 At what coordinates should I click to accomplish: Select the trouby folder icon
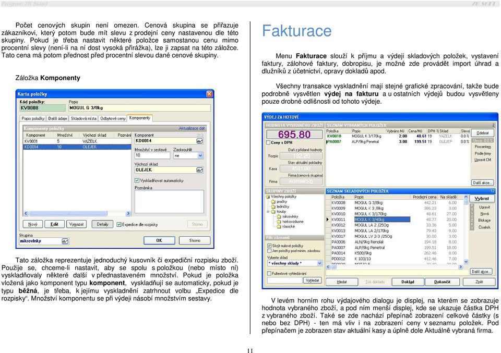click(x=273, y=212)
